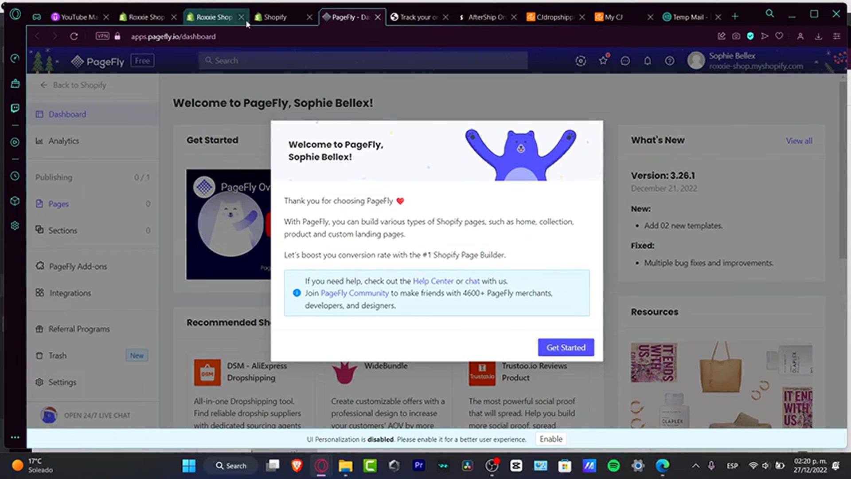Play the PageFly overview video thumbnail

click(x=229, y=224)
